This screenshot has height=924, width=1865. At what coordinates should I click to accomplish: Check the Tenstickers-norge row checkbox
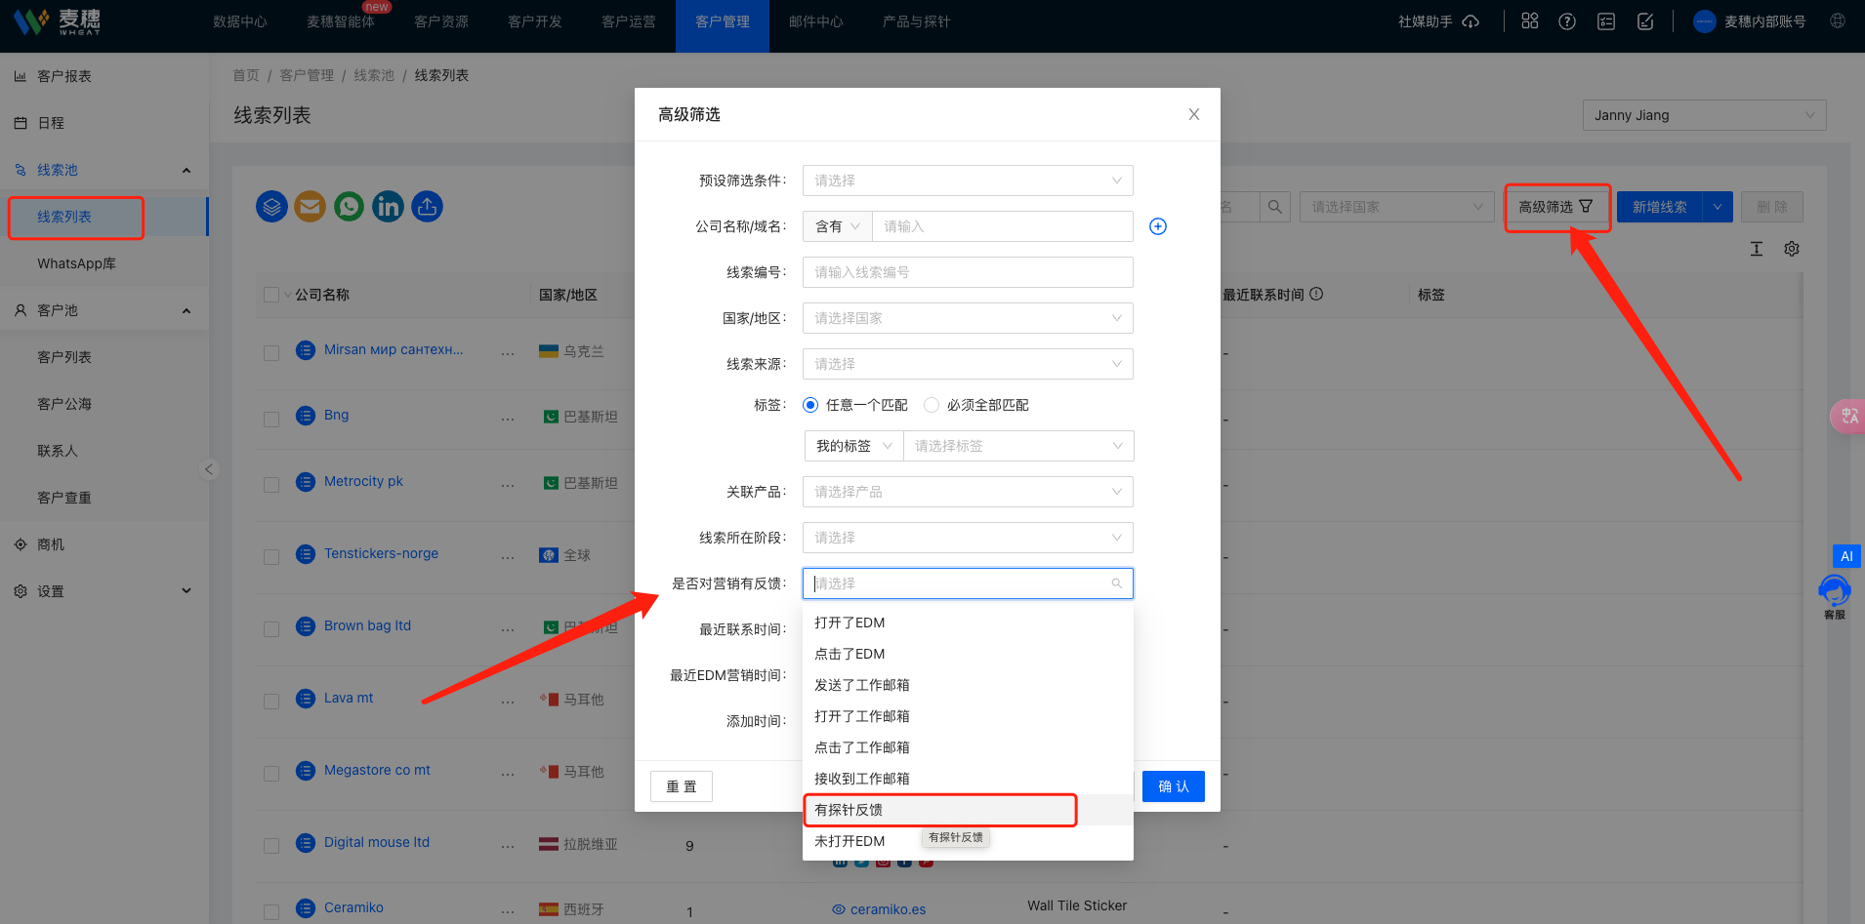[271, 557]
